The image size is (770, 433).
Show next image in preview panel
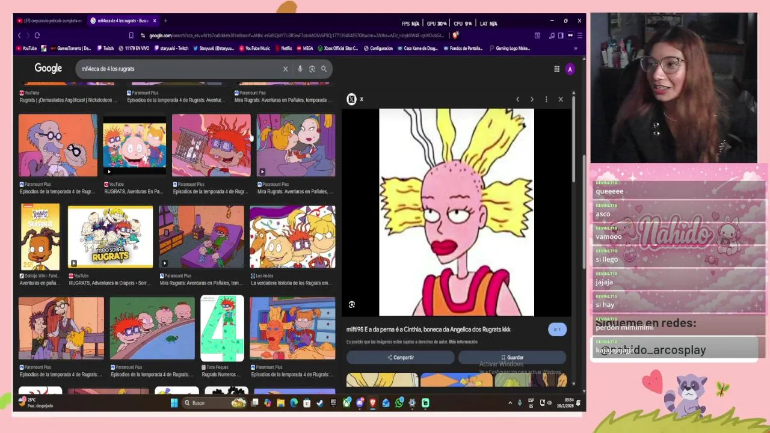[532, 99]
